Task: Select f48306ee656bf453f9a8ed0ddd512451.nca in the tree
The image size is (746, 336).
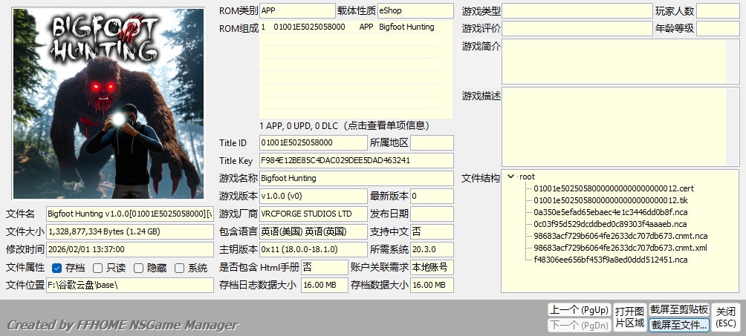Action: coord(610,260)
